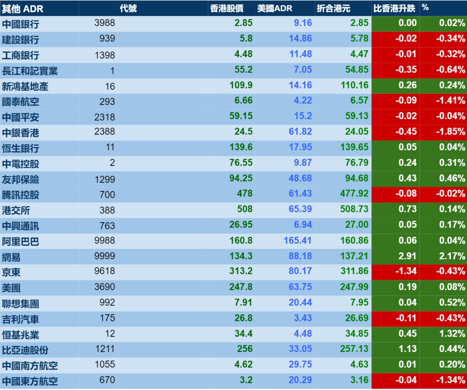This screenshot has height=390, width=467.
Task: Select the 騰訊控股 stock name
Action: (x=20, y=195)
